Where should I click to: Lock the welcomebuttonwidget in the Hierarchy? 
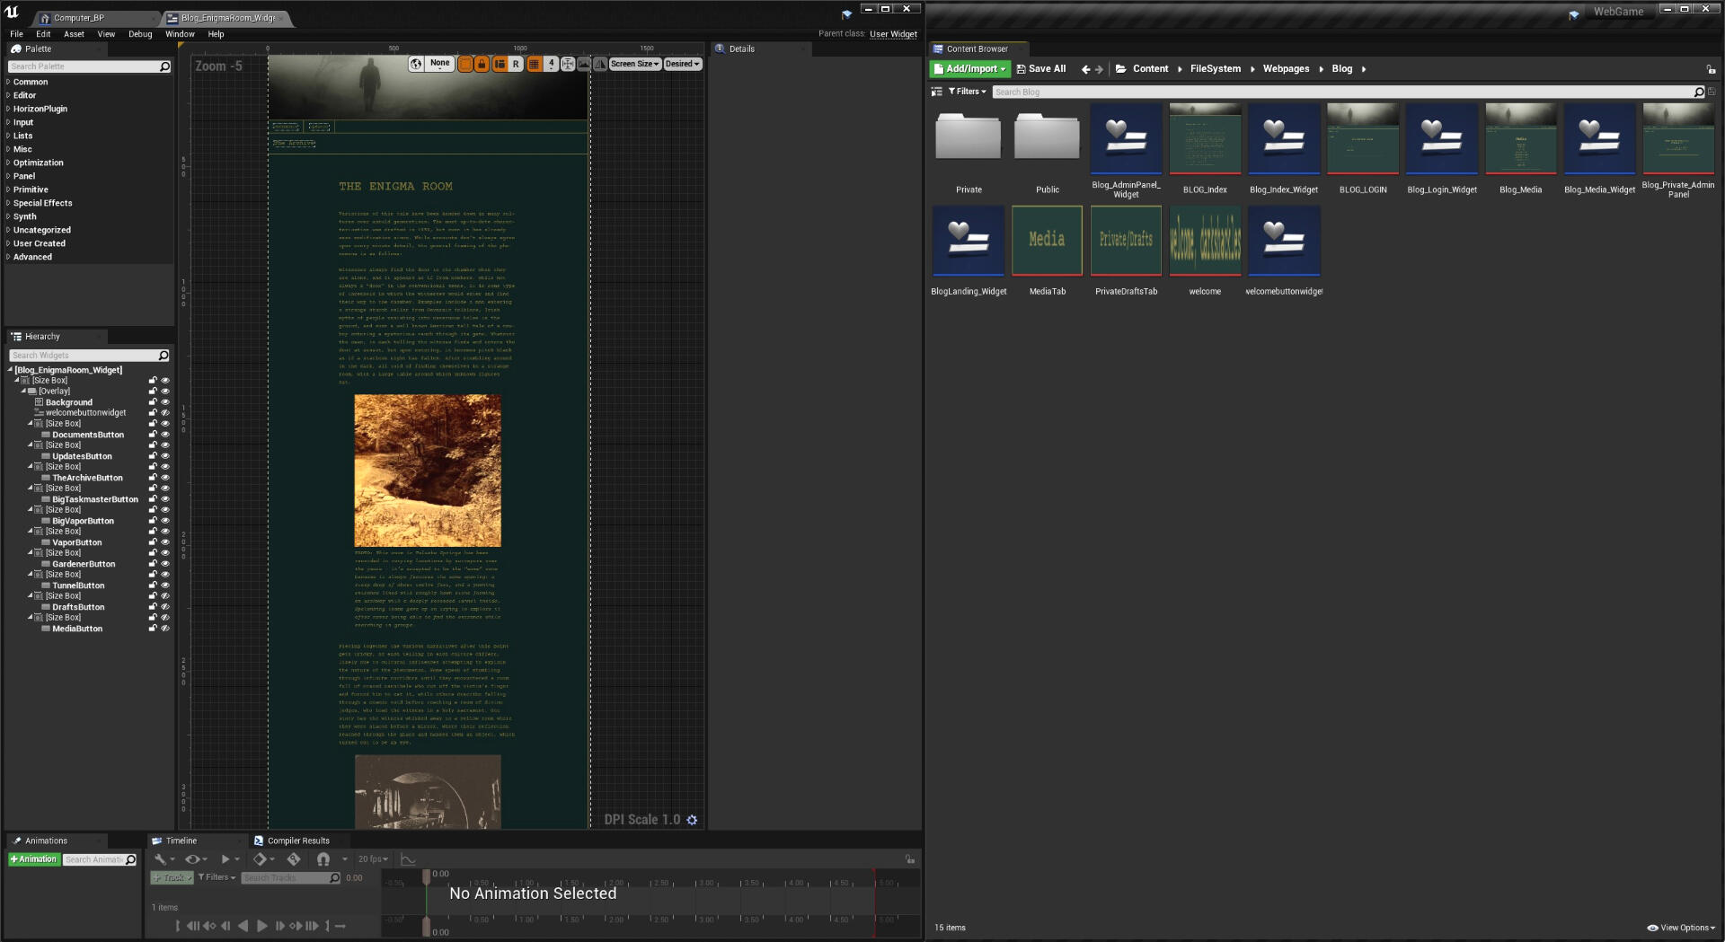tap(154, 413)
